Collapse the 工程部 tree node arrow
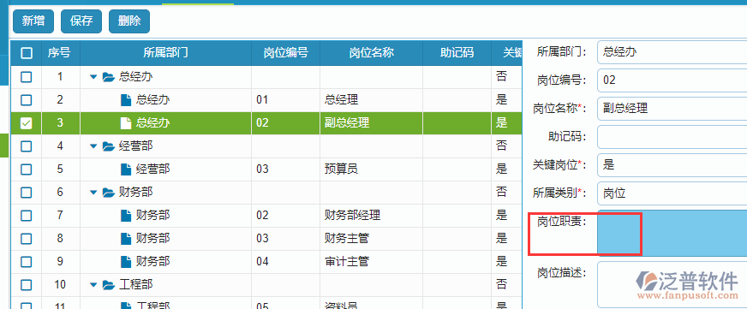The image size is (747, 309). click(93, 285)
